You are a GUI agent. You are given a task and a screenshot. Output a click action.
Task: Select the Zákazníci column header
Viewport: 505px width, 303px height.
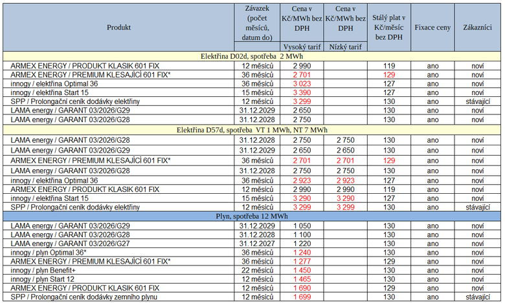(x=477, y=28)
